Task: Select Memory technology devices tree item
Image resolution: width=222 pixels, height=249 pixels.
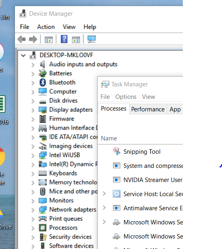Action: 73,182
